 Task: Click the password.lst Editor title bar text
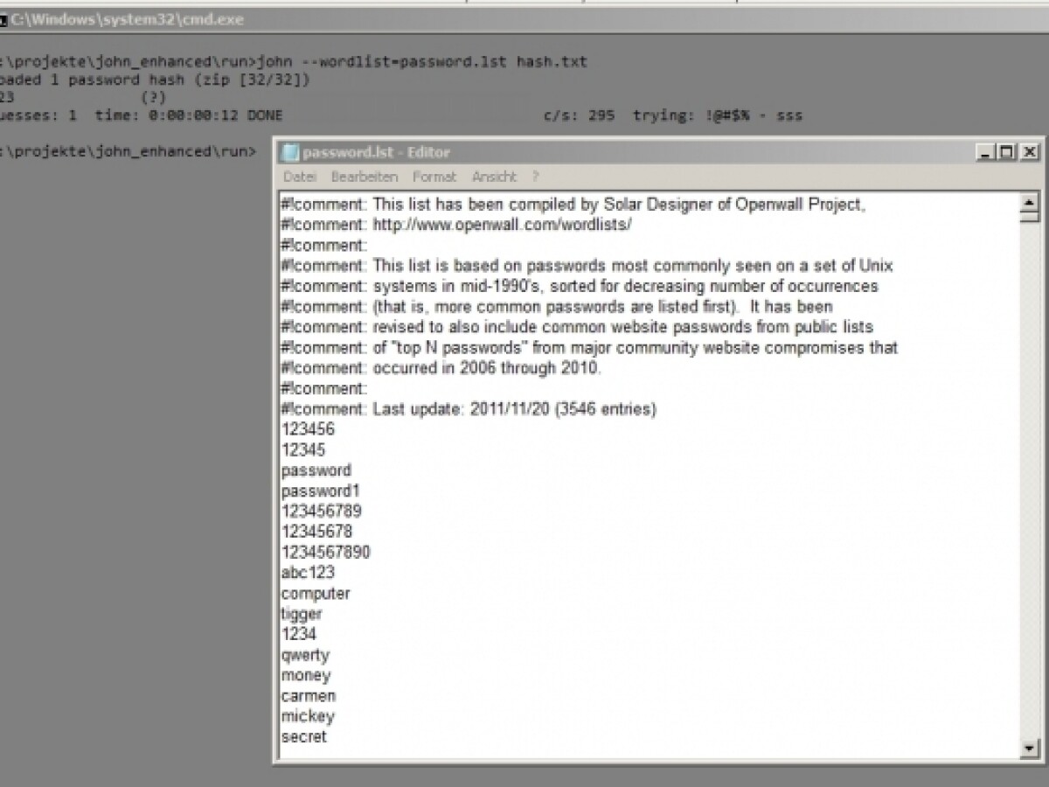(376, 153)
